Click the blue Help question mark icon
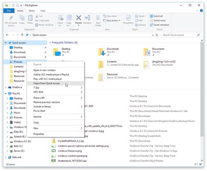 point(201,11)
